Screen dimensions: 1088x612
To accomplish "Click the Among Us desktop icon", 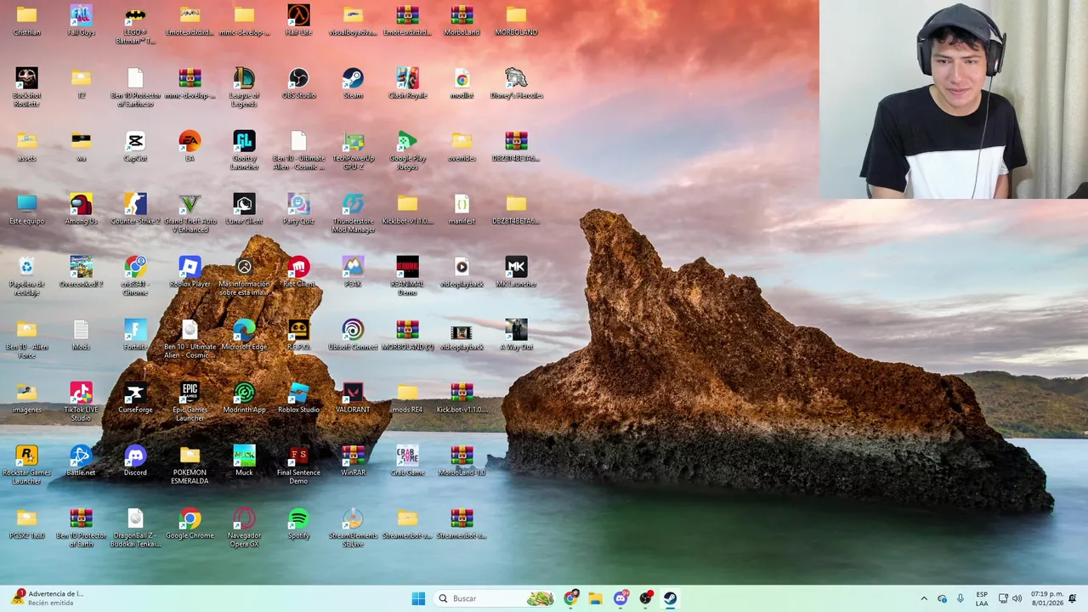I will click(81, 210).
